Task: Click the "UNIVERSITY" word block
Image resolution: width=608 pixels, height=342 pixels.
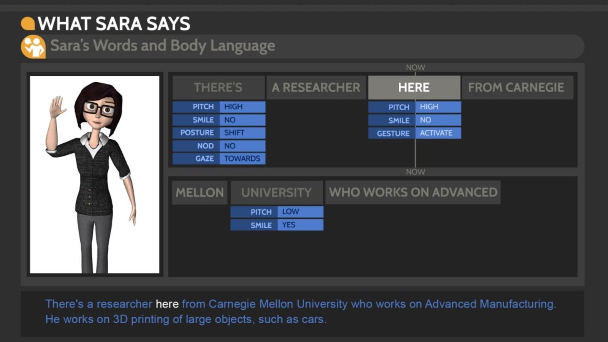Action: [276, 193]
